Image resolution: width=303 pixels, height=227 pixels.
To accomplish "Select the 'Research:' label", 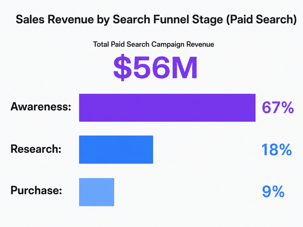I will tap(36, 149).
